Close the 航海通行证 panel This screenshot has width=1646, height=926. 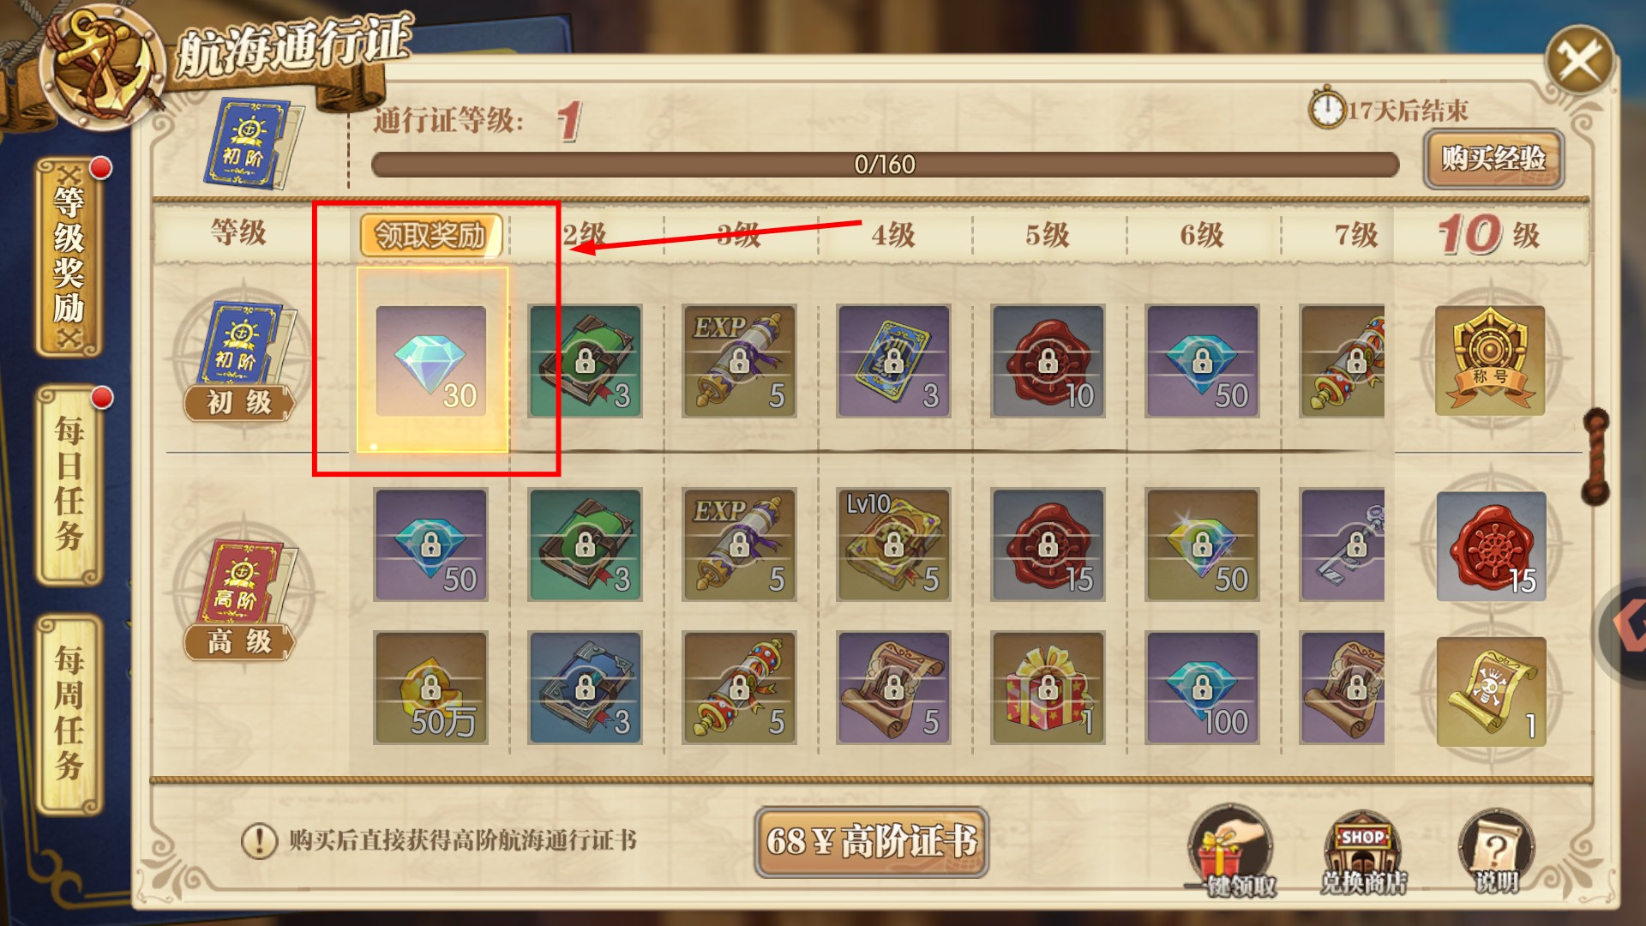pyautogui.click(x=1579, y=60)
